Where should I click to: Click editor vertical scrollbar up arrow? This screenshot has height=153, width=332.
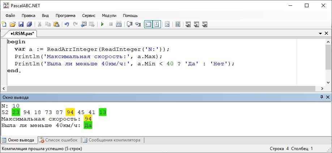pos(328,42)
